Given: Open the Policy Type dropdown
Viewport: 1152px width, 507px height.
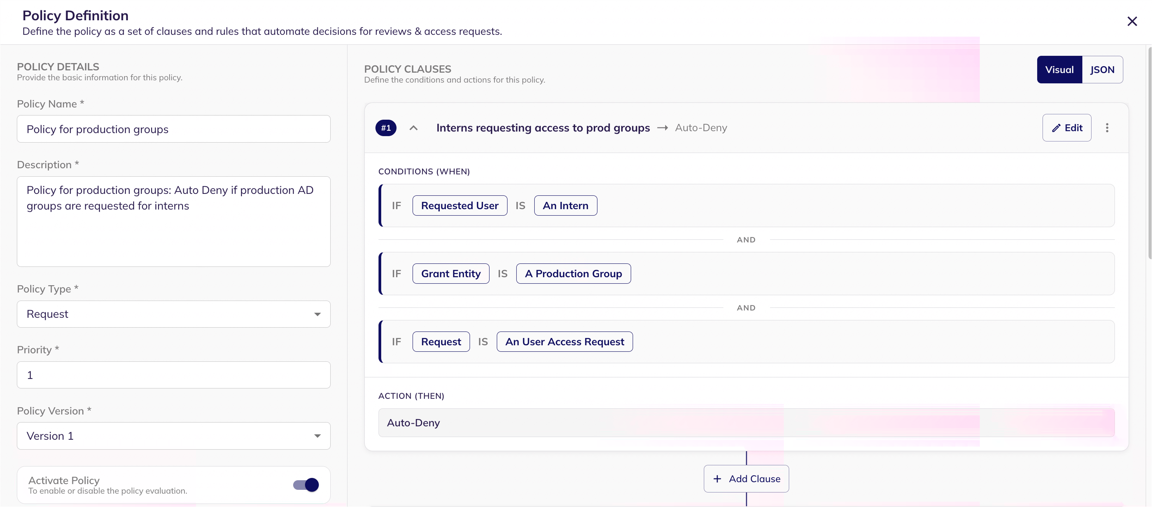Looking at the screenshot, I should tap(173, 314).
